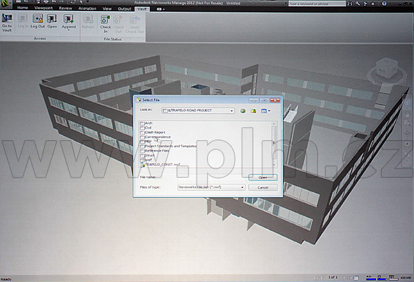
Task: Select the Clash Report folder
Action: pos(155,132)
